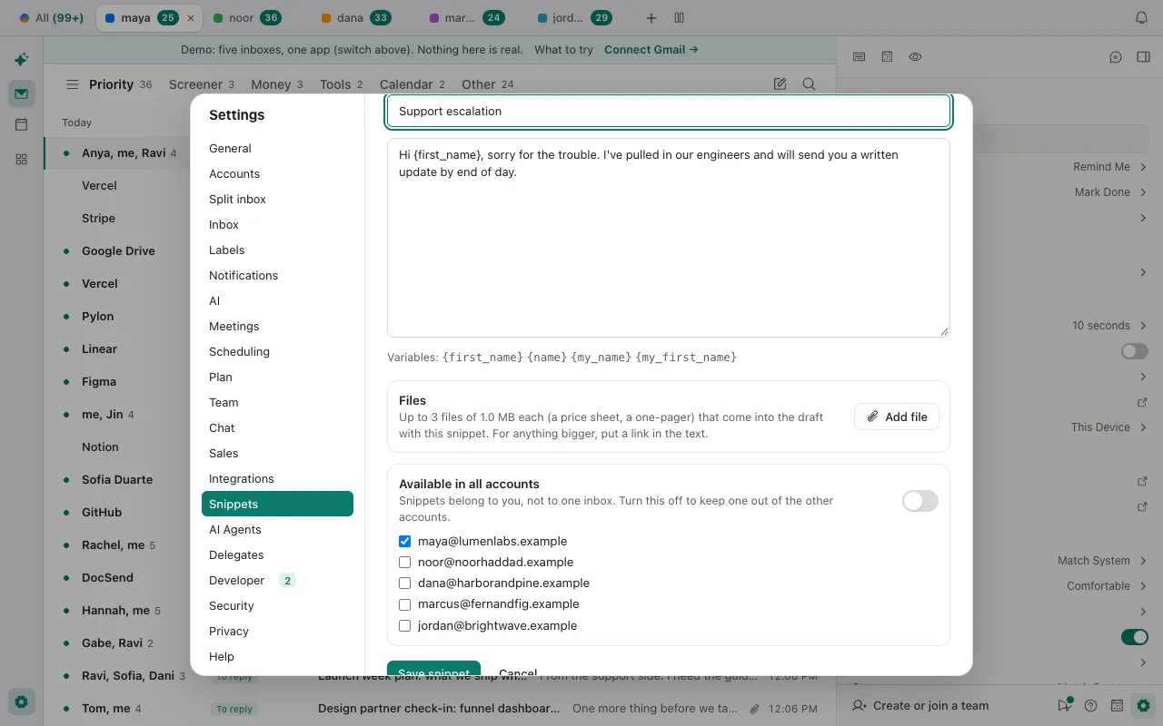Open the help question mark icon
The width and height of the screenshot is (1163, 726).
[1091, 705]
